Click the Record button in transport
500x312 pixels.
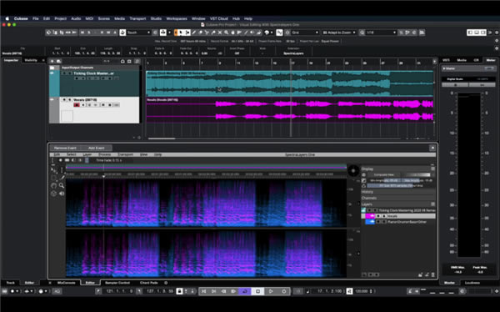[x=284, y=291]
